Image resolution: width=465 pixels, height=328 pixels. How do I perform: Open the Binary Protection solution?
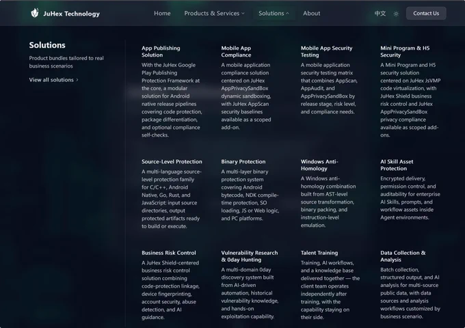point(243,161)
